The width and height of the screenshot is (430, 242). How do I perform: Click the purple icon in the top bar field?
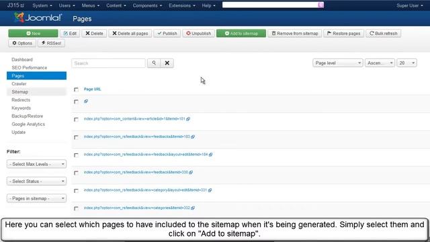tap(320, 5)
